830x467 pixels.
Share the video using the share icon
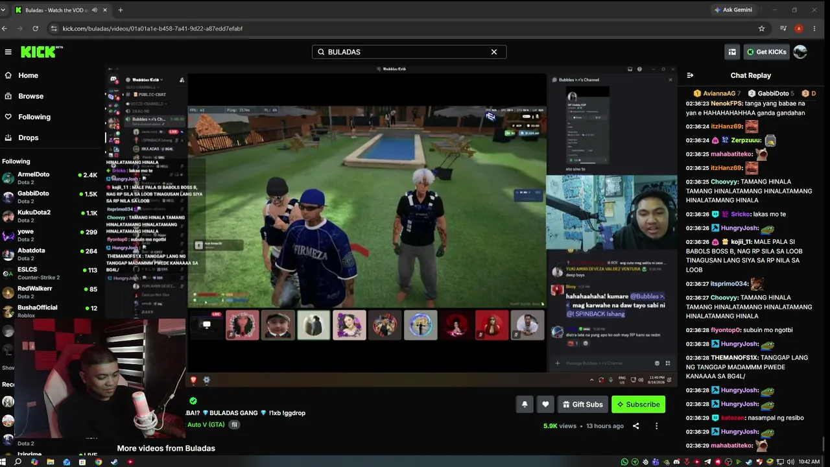pyautogui.click(x=635, y=426)
